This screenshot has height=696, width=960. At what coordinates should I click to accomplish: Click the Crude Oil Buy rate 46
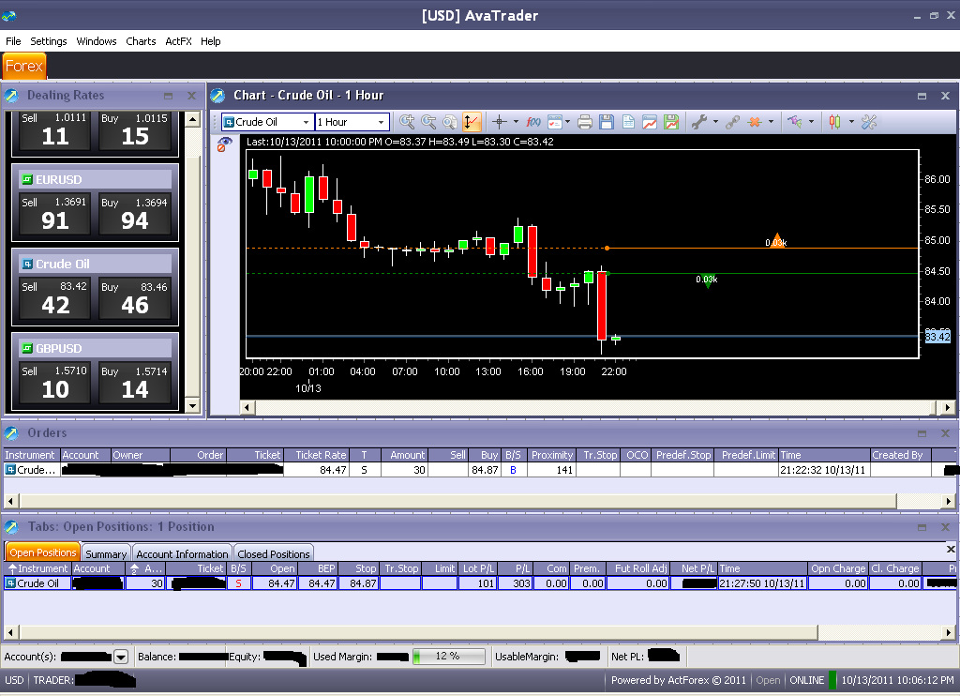(x=135, y=297)
